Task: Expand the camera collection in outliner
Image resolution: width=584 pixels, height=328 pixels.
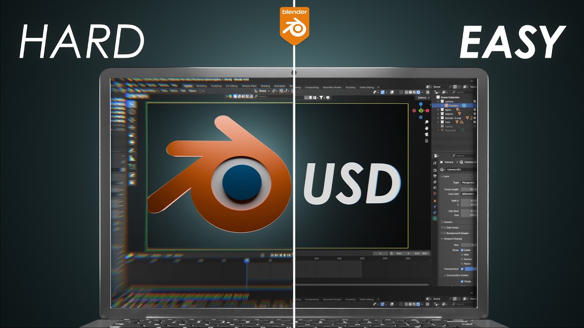Action: pos(438,102)
